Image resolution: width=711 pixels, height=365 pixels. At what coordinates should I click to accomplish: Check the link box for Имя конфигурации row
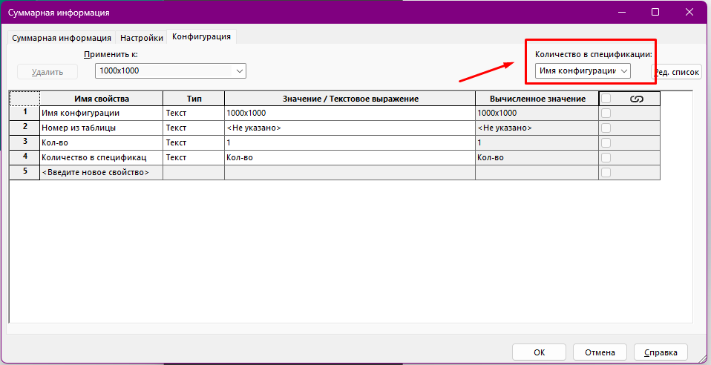606,114
